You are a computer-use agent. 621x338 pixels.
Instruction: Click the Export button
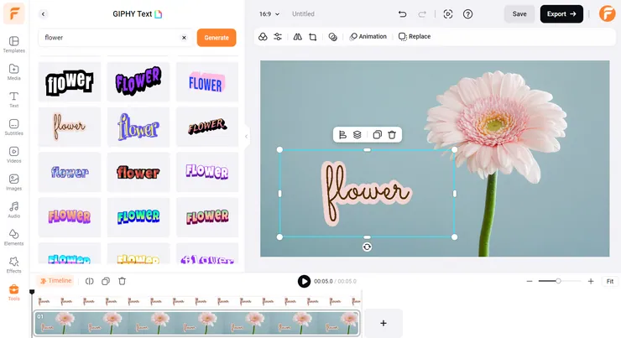(561, 14)
